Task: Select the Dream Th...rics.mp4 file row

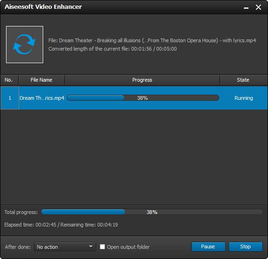Action: coord(134,98)
